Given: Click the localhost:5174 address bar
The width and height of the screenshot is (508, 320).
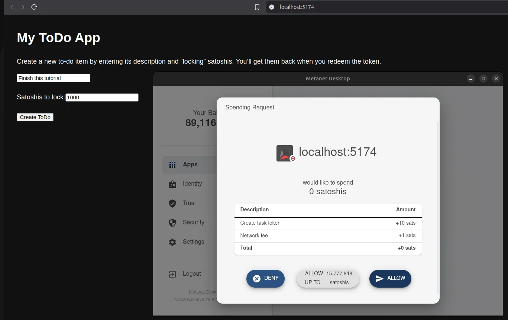Looking at the screenshot, I should tap(386, 7).
